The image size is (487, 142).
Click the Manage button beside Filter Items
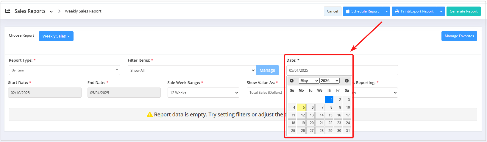coord(267,70)
